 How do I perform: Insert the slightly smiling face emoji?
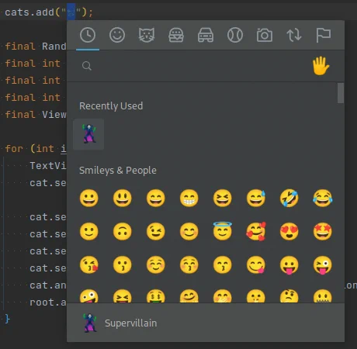click(x=89, y=231)
